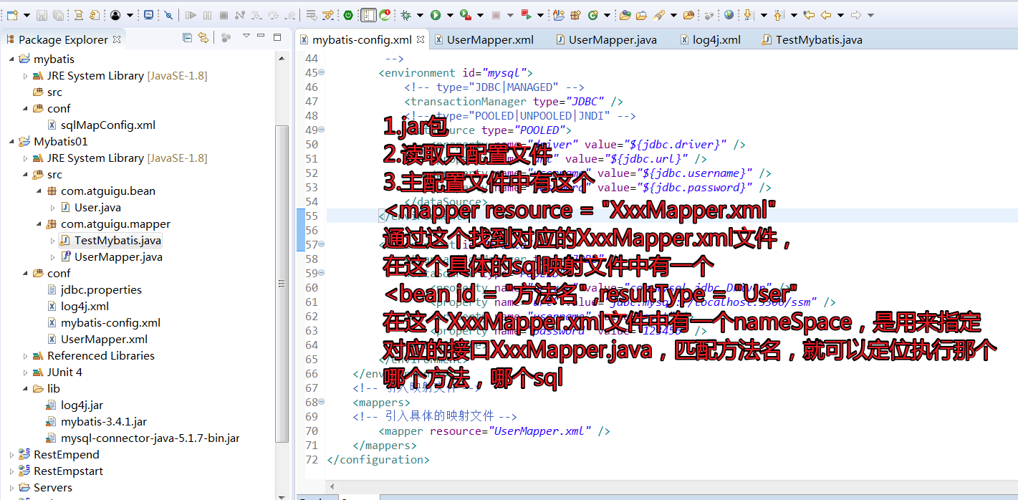The image size is (1018, 500).
Task: Click the New Java Package icon
Action: pyautogui.click(x=575, y=15)
